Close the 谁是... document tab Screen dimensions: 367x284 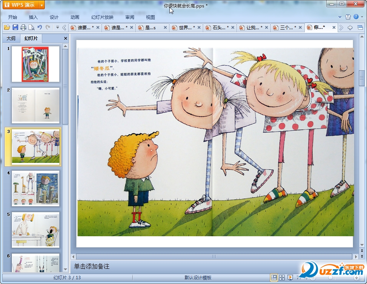point(132,27)
